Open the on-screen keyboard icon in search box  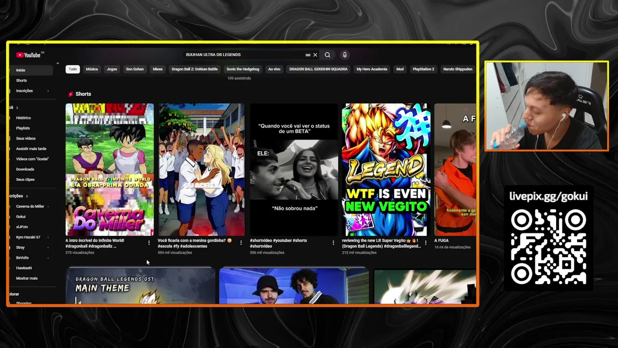click(308, 55)
